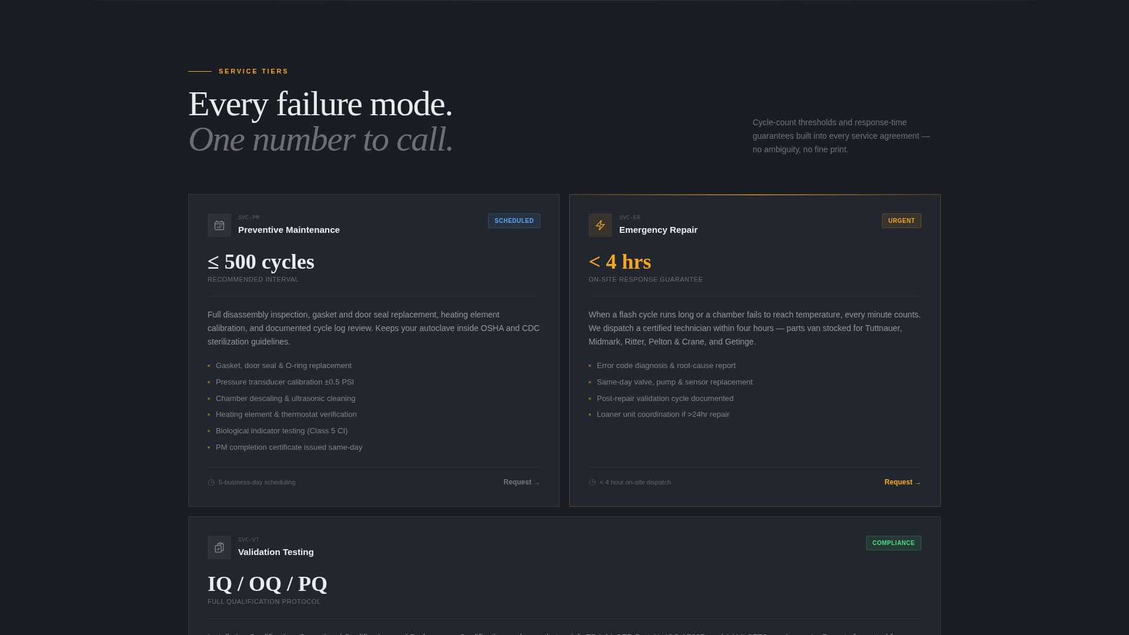Click the arrow next to Preventive Maintenance Request
1129x635 pixels.
click(x=536, y=483)
